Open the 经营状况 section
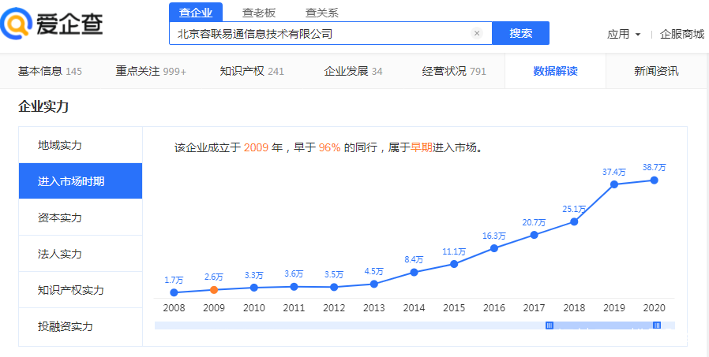The height and width of the screenshot is (357, 709). pyautogui.click(x=454, y=71)
